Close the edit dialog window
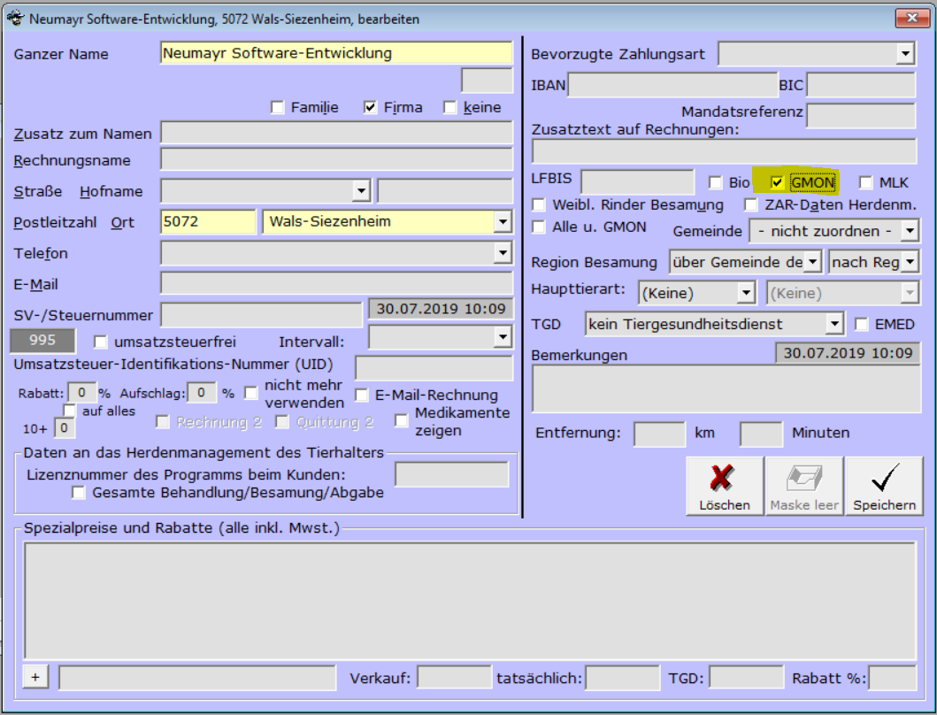 912,18
